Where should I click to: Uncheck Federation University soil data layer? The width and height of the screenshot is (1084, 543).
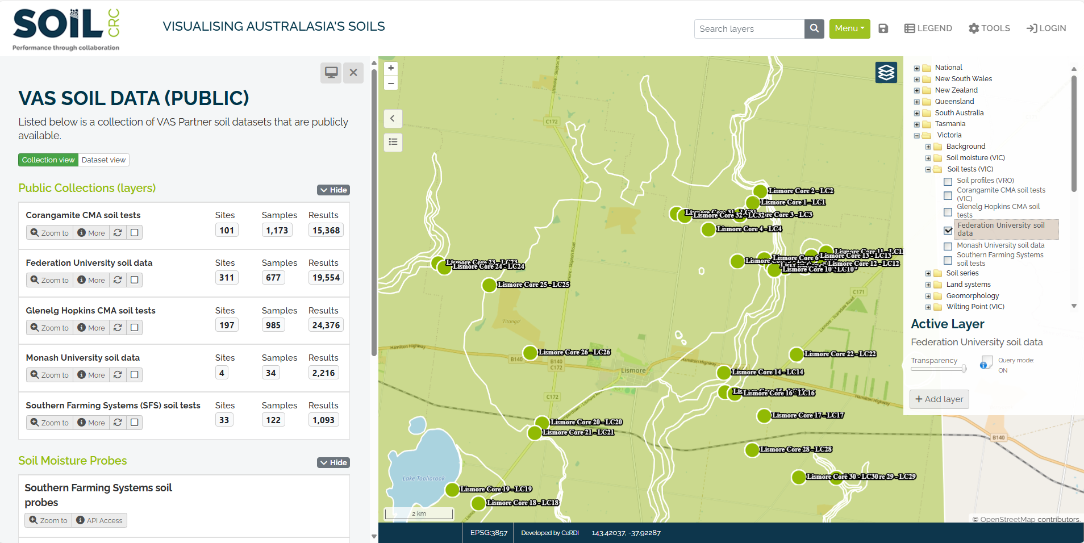point(948,230)
